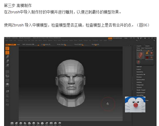Choose the Rotate transform icon in left shelf
The height and width of the screenshot is (126, 159).
(x=7, y=65)
